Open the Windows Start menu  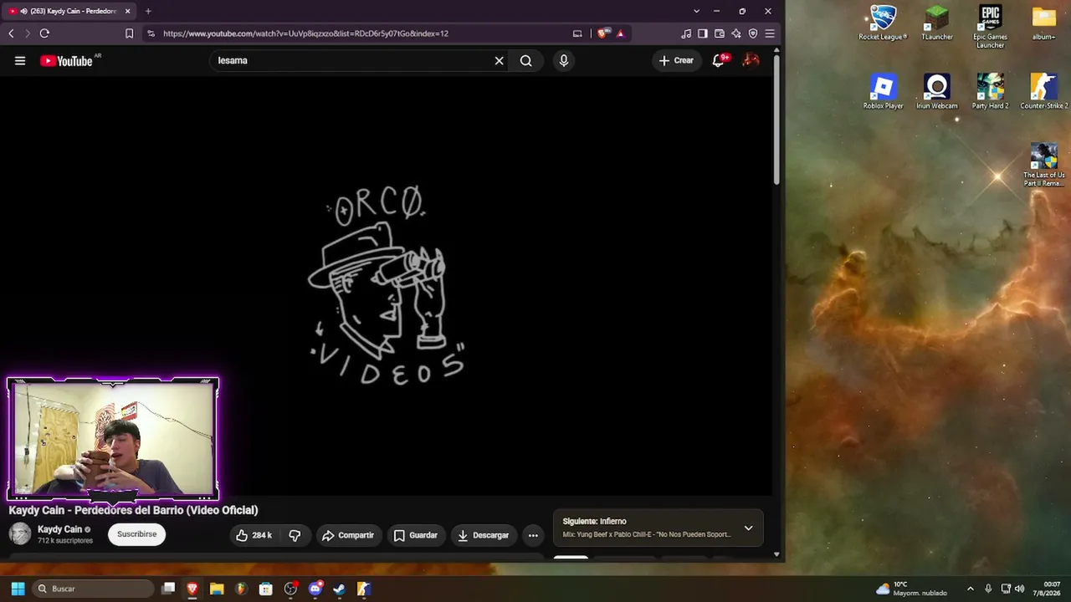tap(18, 589)
